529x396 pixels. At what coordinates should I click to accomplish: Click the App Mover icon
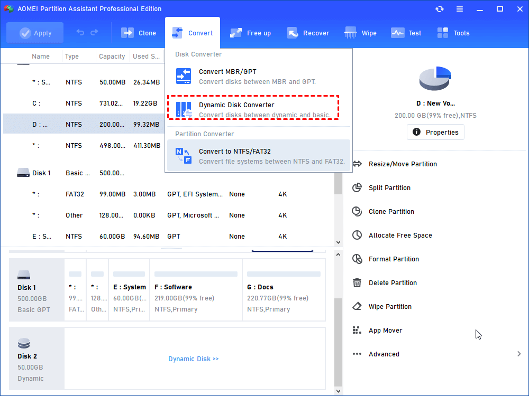(x=357, y=331)
